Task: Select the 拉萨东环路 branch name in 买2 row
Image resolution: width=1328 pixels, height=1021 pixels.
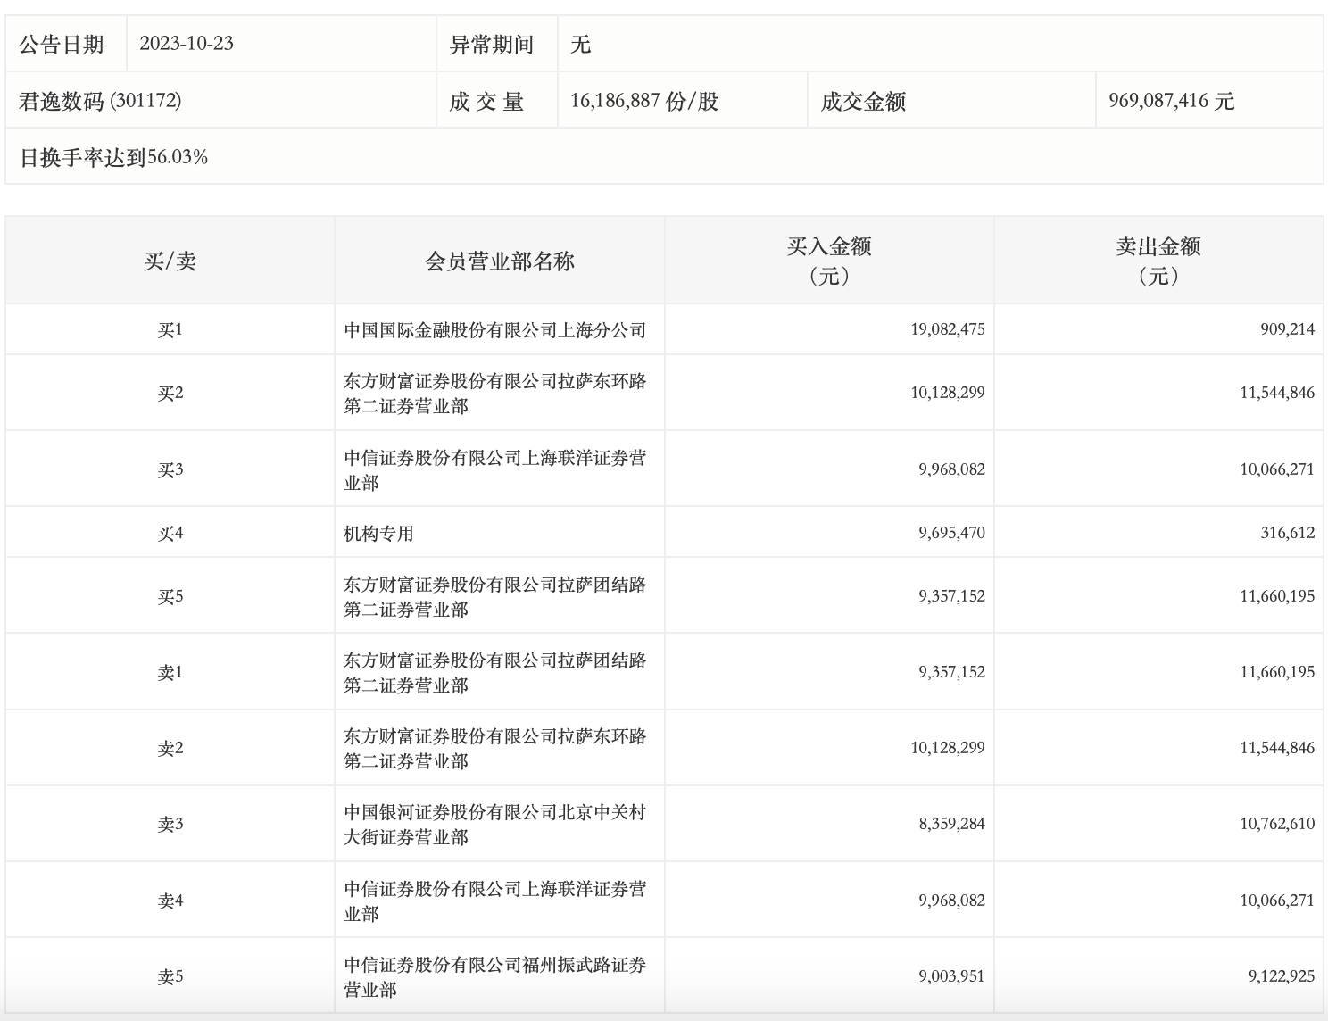Action: pos(495,393)
